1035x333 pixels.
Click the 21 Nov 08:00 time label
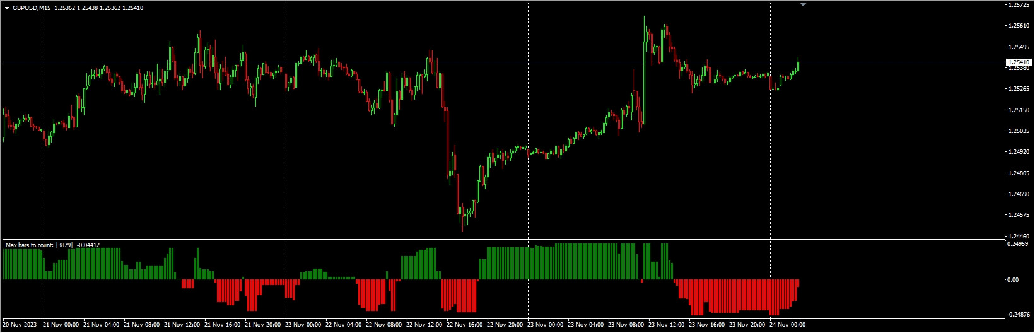(x=143, y=325)
